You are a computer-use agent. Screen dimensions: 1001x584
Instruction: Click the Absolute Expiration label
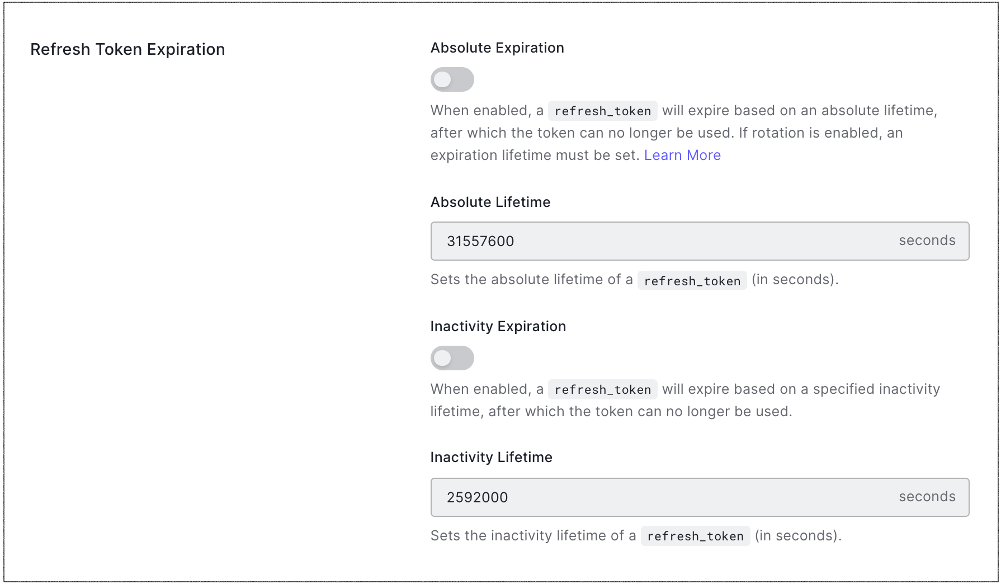[497, 48]
